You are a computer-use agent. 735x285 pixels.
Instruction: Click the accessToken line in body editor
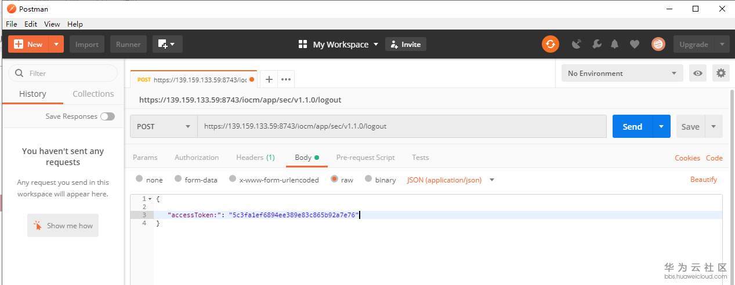[x=438, y=215]
